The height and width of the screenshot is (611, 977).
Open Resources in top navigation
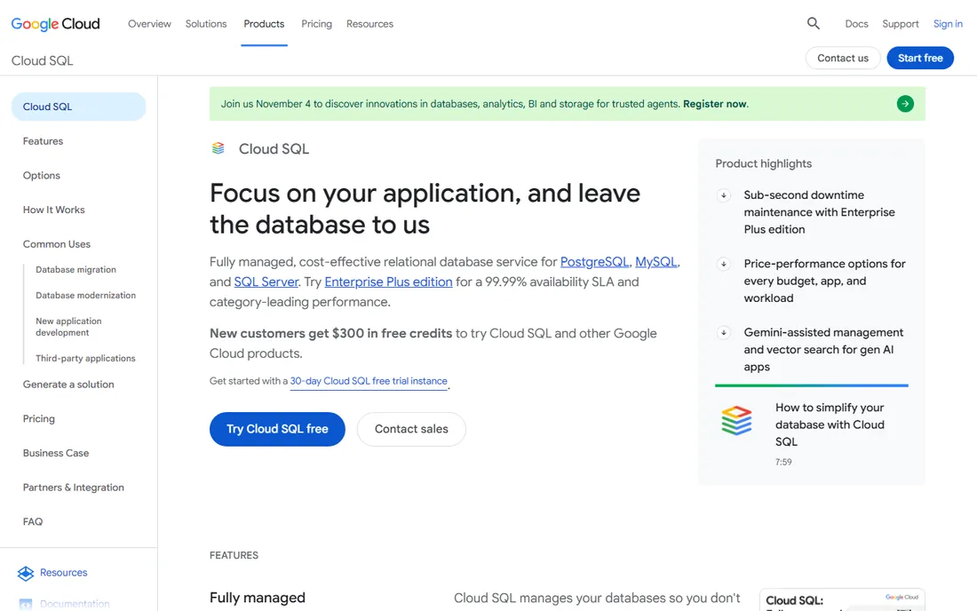tap(370, 24)
